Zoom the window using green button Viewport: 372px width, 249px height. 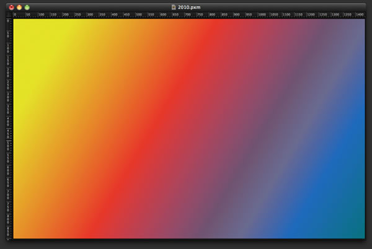(27, 7)
